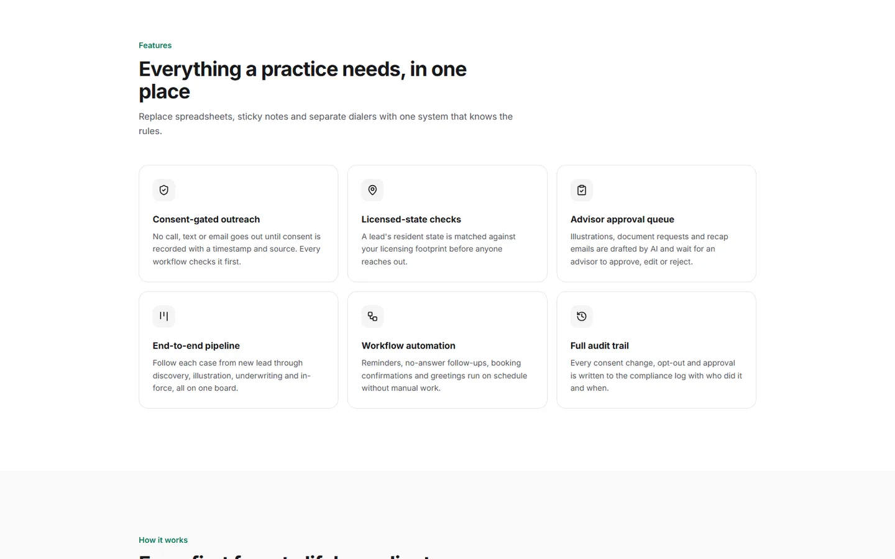Open the Advisor approval queue card title
Screen dimensions: 895x559
(x=622, y=219)
